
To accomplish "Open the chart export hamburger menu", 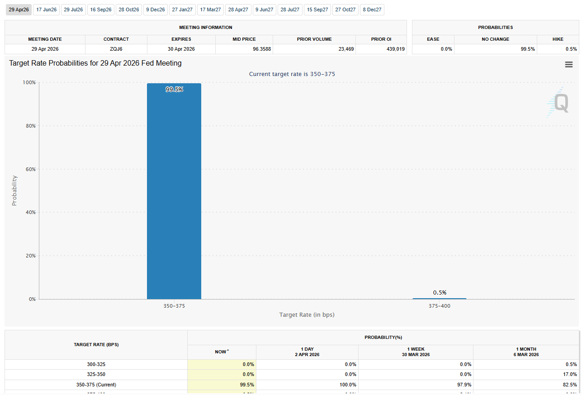I will pyautogui.click(x=568, y=64).
